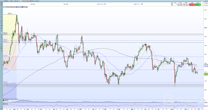Click the top-left platform chart icon
Image resolution: width=208 pixels, height=110 pixels.
(x=1, y=1)
